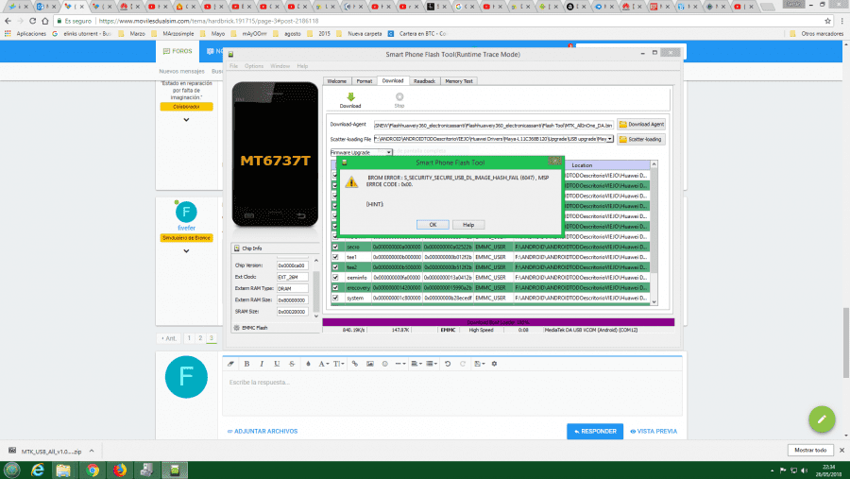Click the Scatter-loading browse button
850x479 pixels.
pos(641,140)
